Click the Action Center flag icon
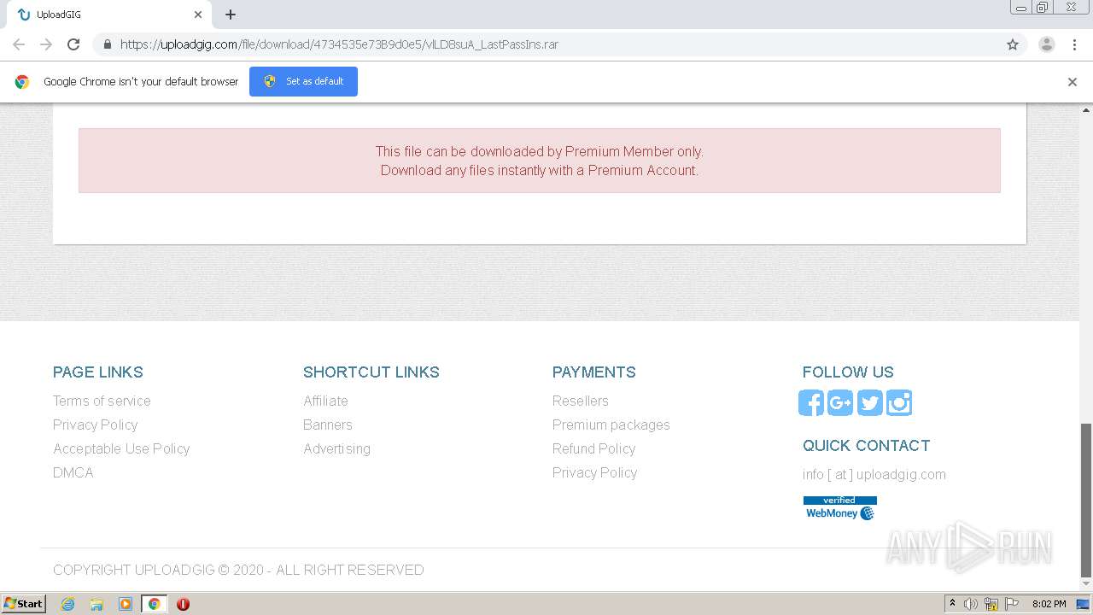The height and width of the screenshot is (615, 1093). click(1012, 604)
